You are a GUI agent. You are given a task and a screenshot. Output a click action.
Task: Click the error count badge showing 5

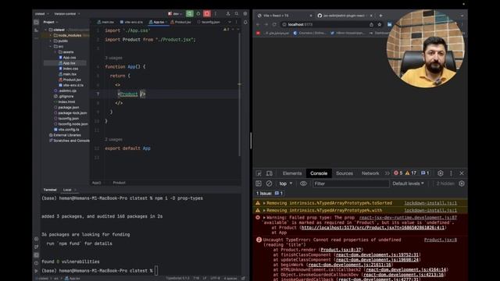[x=398, y=173]
